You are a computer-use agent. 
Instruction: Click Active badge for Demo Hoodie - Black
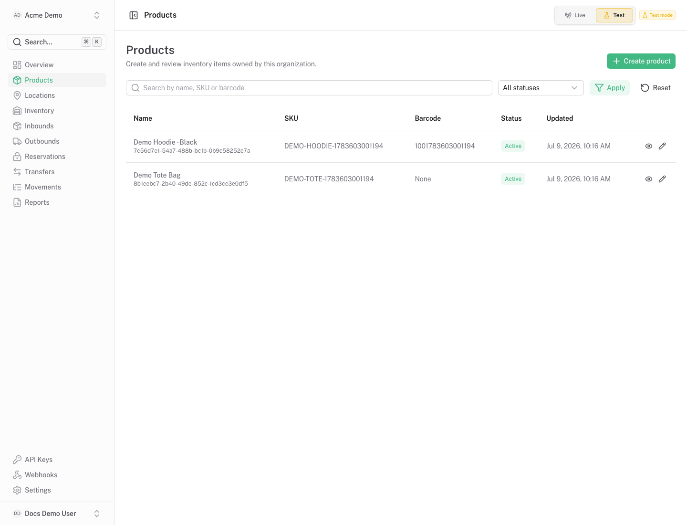click(513, 146)
